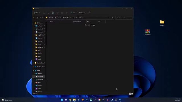
Task: Click the Delete trash icon in toolbar
Action: click(x=67, y=13)
